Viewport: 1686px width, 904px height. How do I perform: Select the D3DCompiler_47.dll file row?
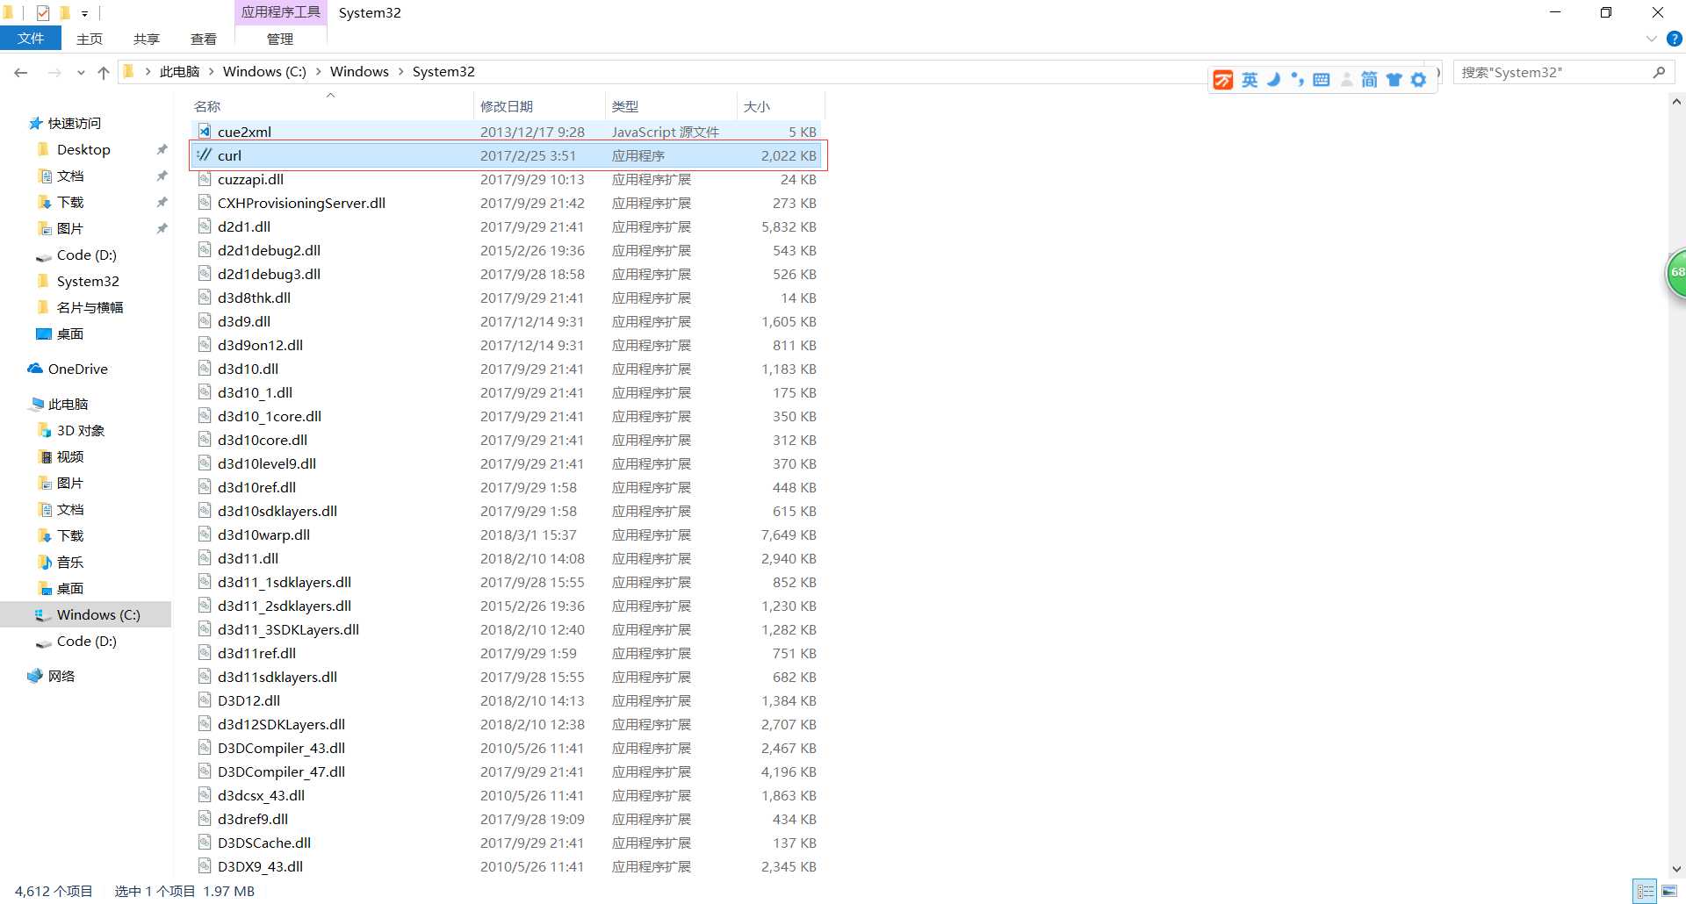[x=507, y=771]
